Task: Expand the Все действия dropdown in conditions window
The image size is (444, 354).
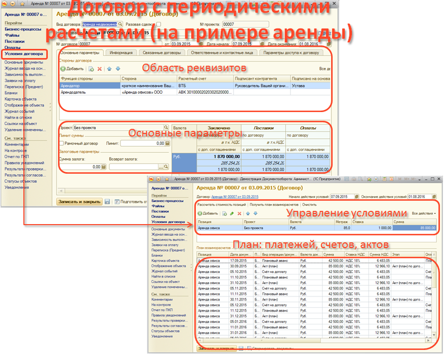Action: coord(424,213)
